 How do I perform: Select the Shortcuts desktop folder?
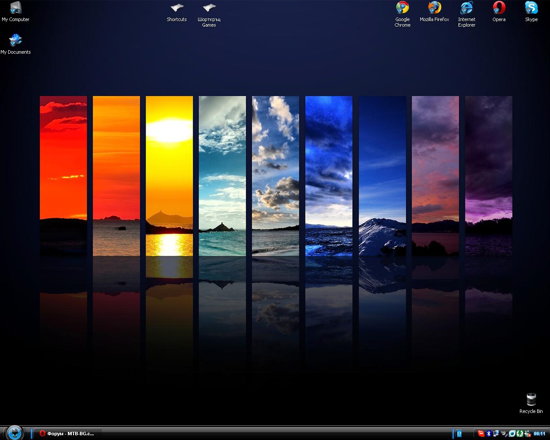tap(177, 8)
